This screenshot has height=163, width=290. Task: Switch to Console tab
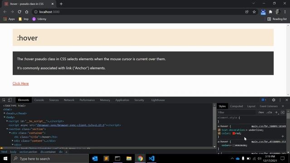pos(39,100)
